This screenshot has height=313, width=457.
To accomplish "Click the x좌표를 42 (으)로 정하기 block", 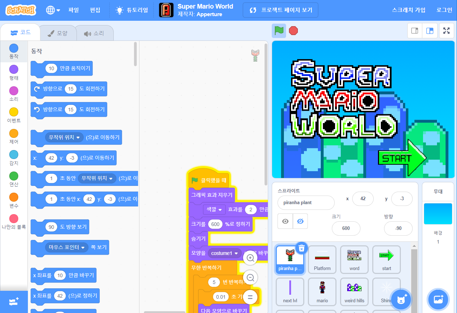I will 65,296.
